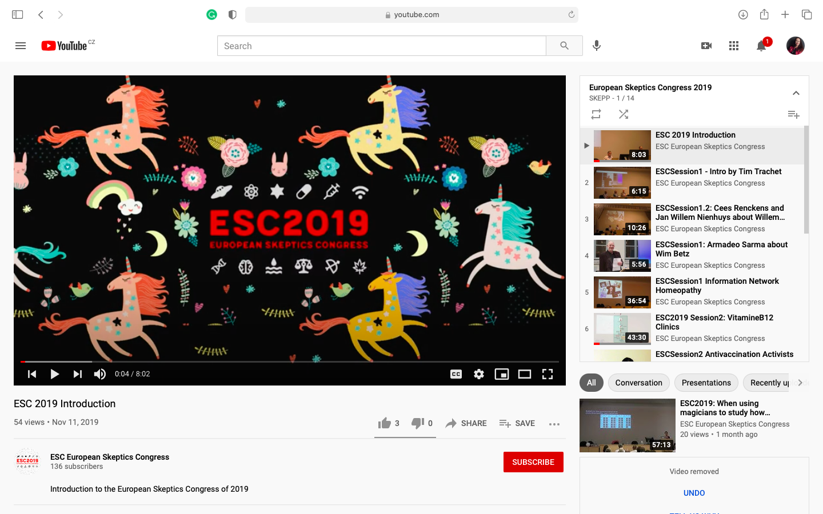
Task: Go back in Safari
Action: click(x=41, y=15)
